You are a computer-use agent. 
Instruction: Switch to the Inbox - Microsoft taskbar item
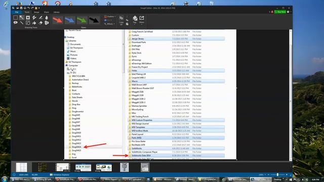point(164,179)
